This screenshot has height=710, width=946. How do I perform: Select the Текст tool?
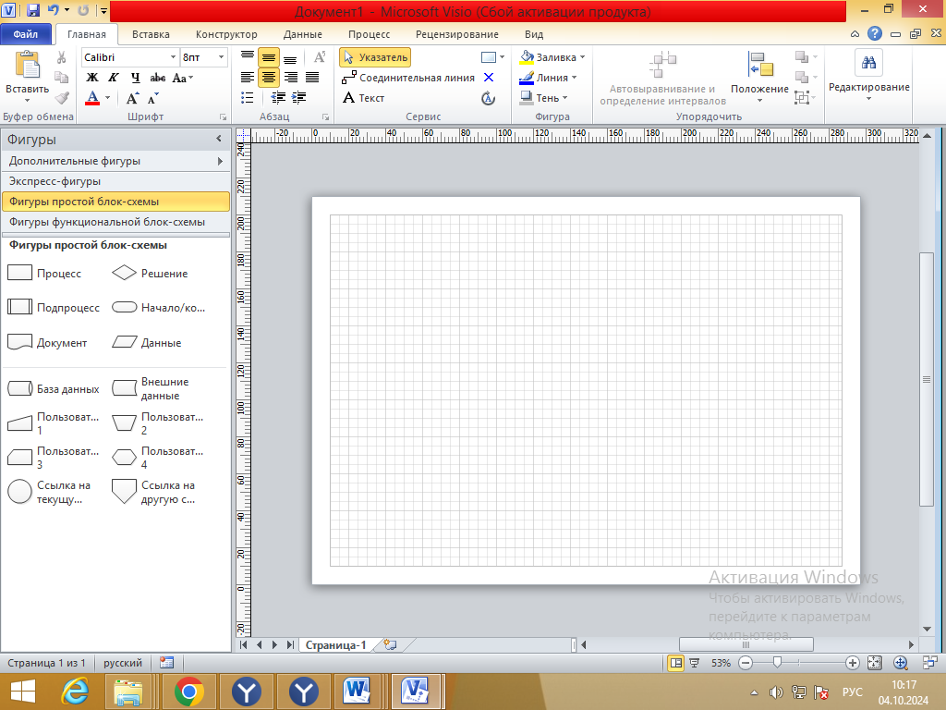363,98
